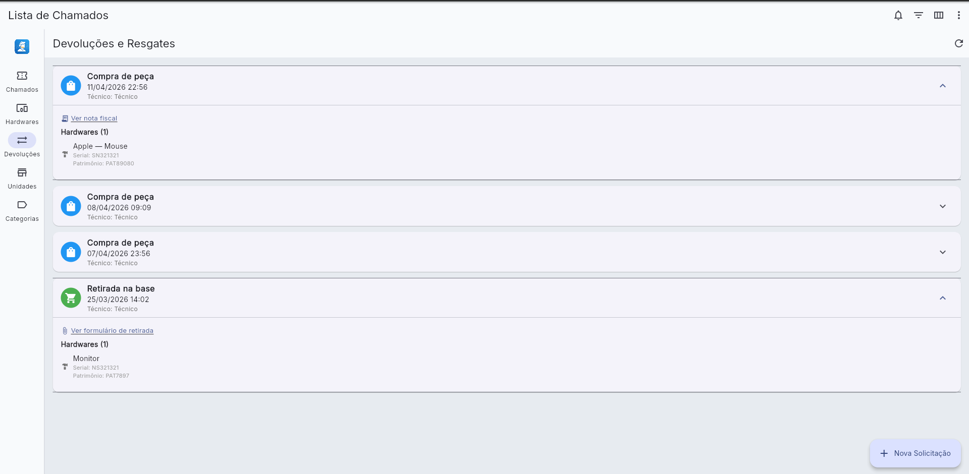This screenshot has width=969, height=474.
Task: Collapse the 11/04/2026 Compra de peça entry
Action: (943, 86)
